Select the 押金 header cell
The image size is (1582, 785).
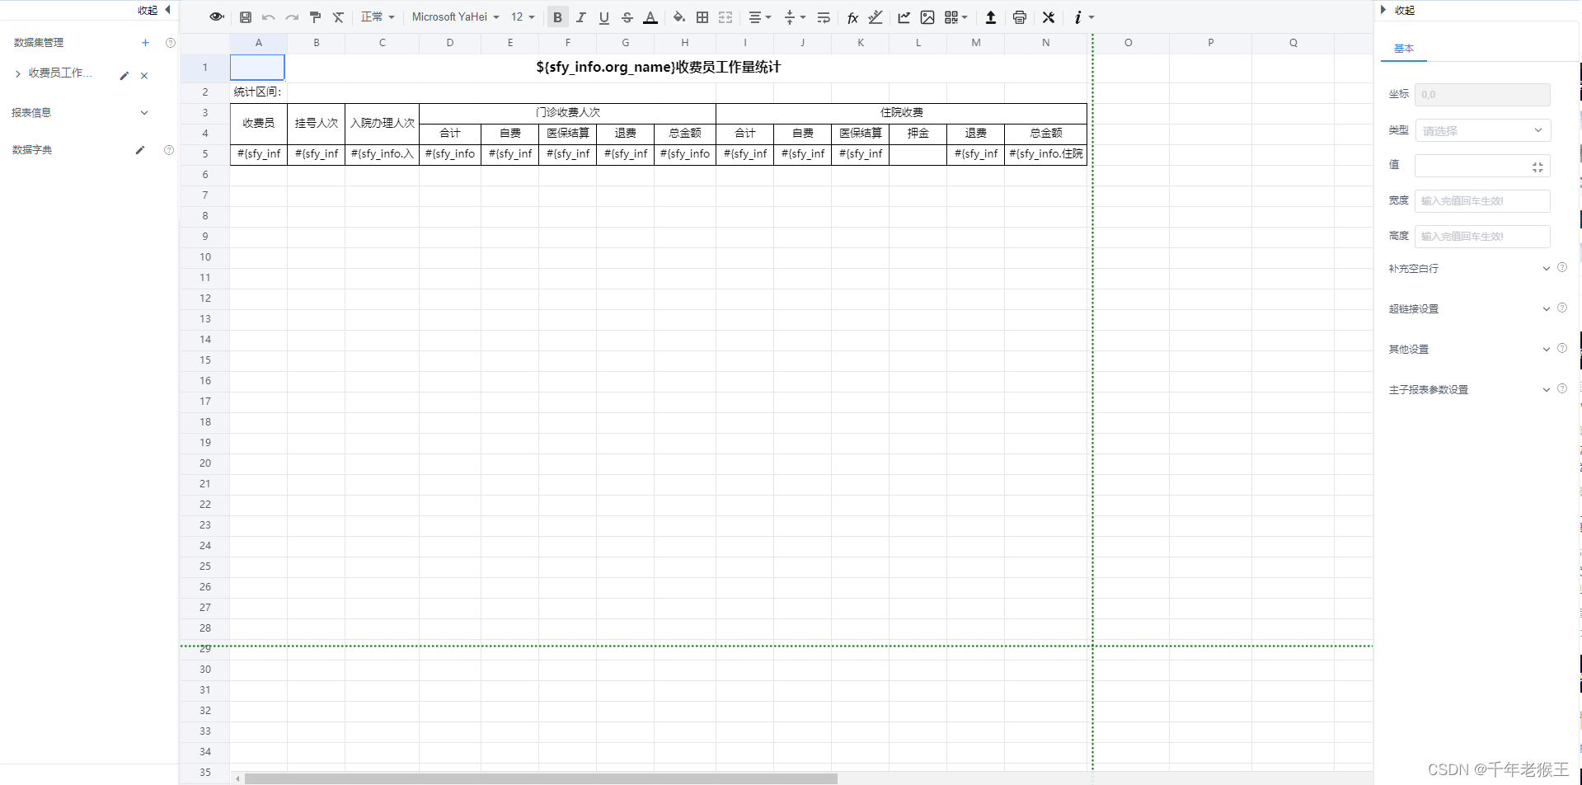point(918,133)
